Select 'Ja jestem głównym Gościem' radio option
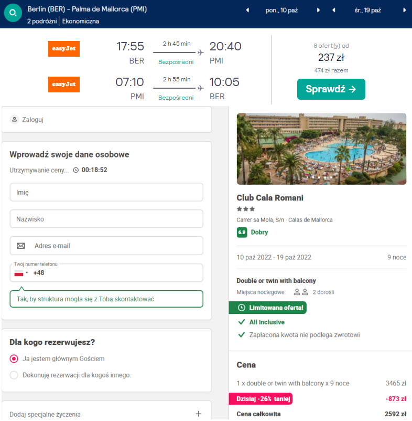 14,359
